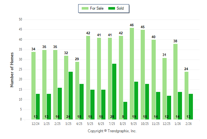The height and width of the screenshot is (139, 207).
Task: Click the 11/25 x-axis month label
Action: 156,124
